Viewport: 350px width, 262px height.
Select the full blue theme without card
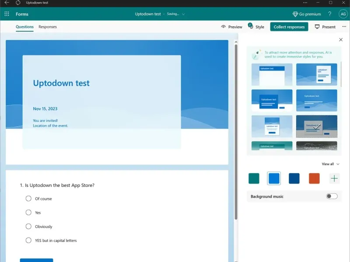click(x=316, y=100)
